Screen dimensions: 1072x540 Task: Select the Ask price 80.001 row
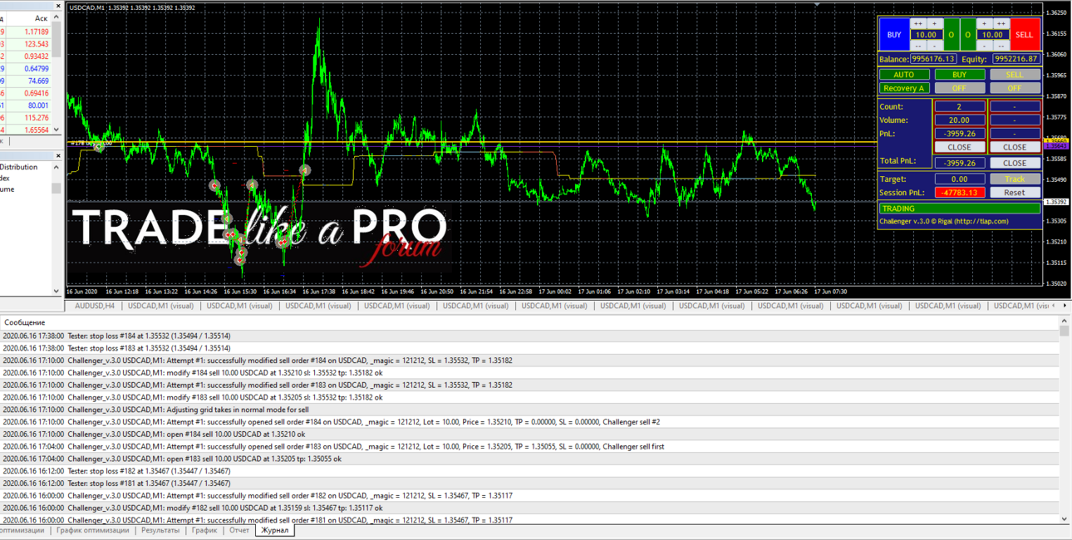pyautogui.click(x=26, y=106)
